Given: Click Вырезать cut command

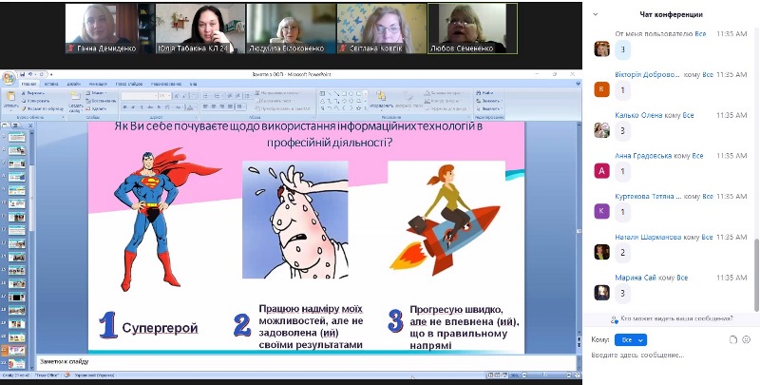Looking at the screenshot, I should point(33,92).
